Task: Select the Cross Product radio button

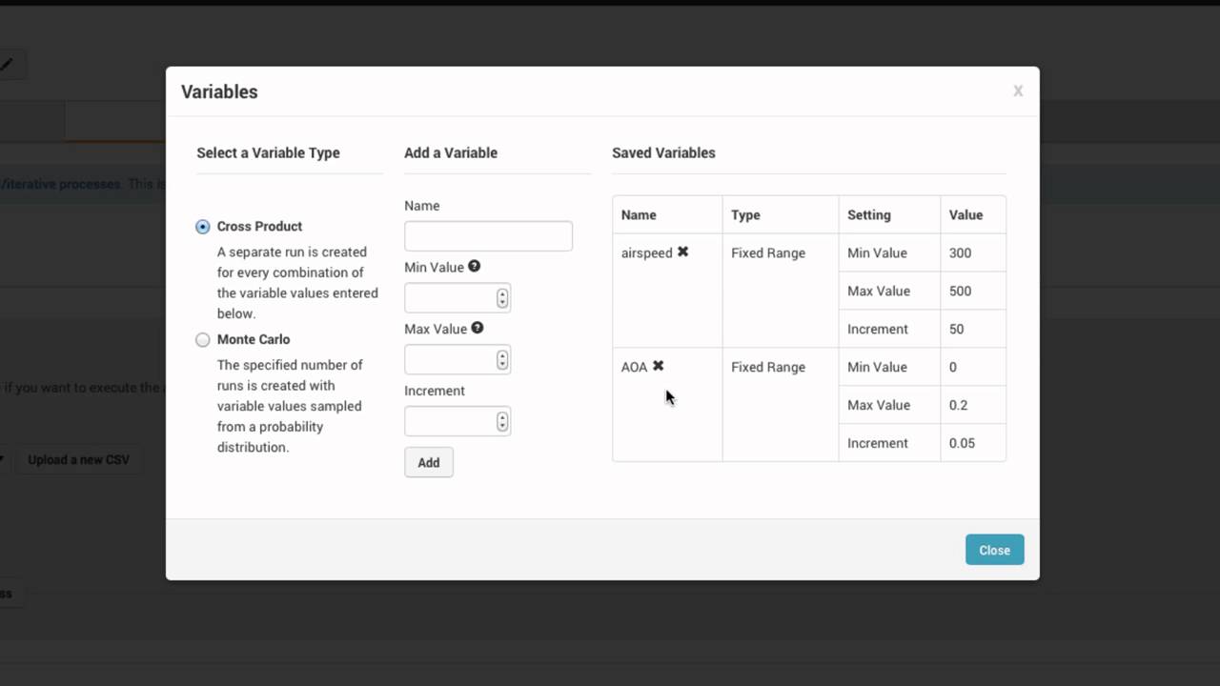Action: point(203,227)
